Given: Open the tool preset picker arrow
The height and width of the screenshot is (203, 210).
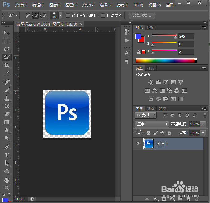Looking at the screenshot, I should (x=17, y=15).
